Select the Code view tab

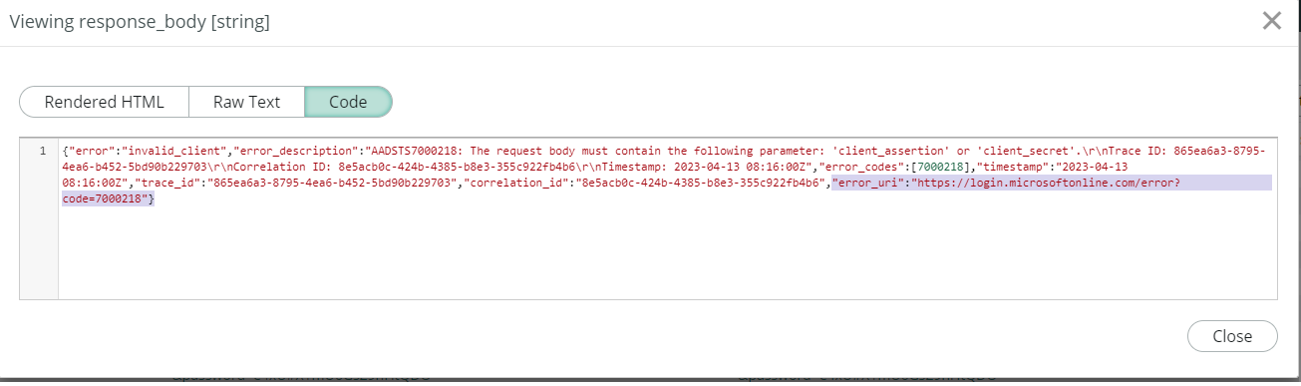click(x=348, y=102)
